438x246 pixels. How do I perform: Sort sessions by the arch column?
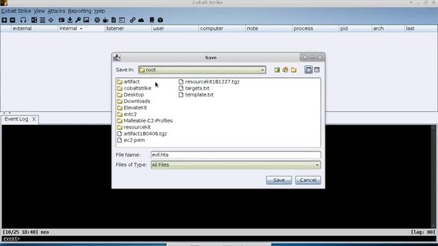[388, 29]
